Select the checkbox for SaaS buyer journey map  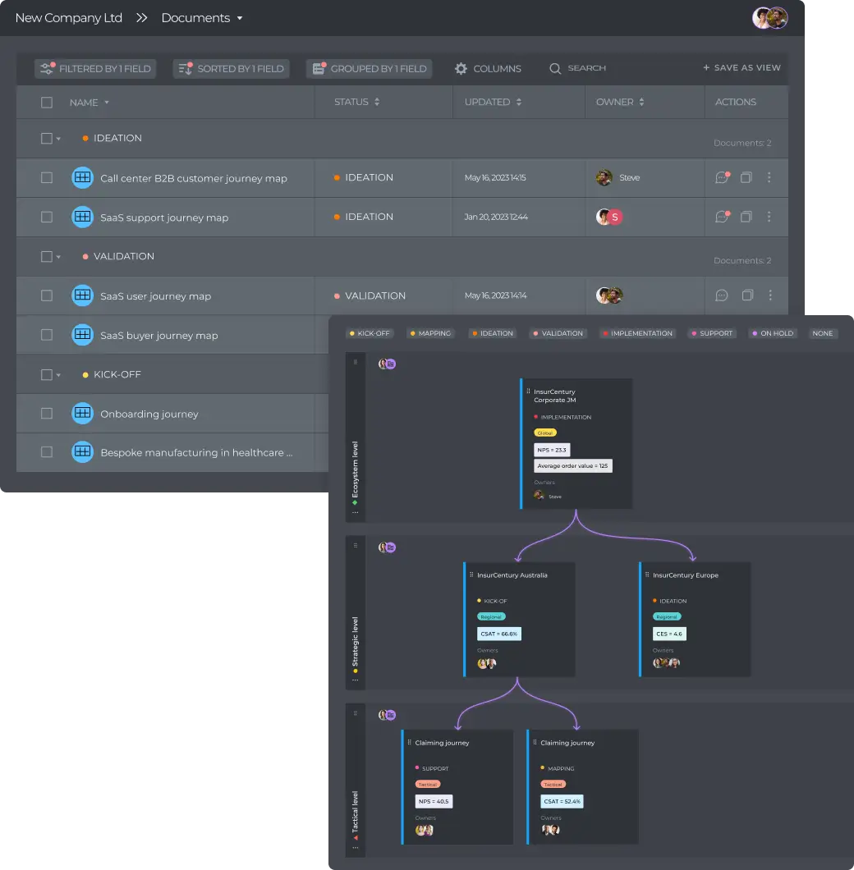pos(46,335)
